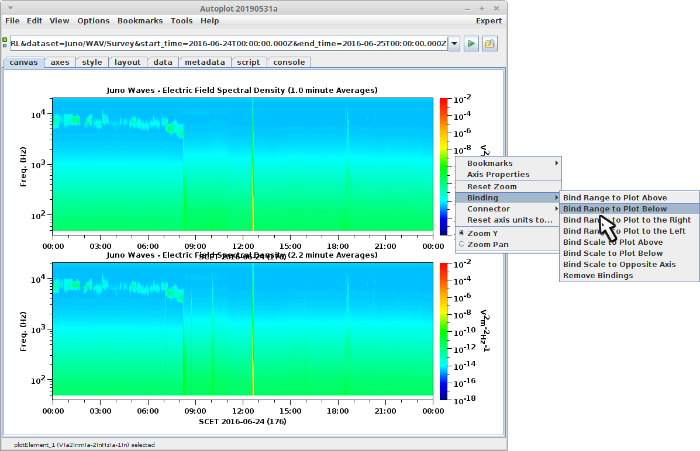Select Bind Range to Plot to the Left
Image resolution: width=700 pixels, height=451 pixels.
point(629,231)
